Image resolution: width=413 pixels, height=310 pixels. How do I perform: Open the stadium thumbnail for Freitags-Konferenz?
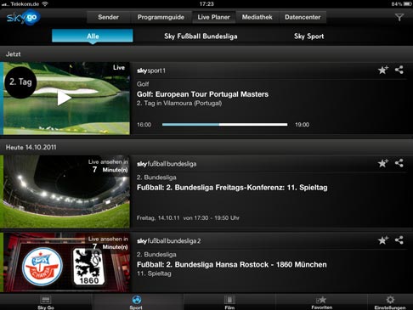click(66, 191)
